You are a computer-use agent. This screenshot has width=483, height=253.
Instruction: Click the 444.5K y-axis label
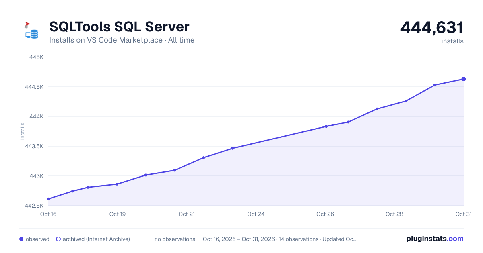[34, 87]
